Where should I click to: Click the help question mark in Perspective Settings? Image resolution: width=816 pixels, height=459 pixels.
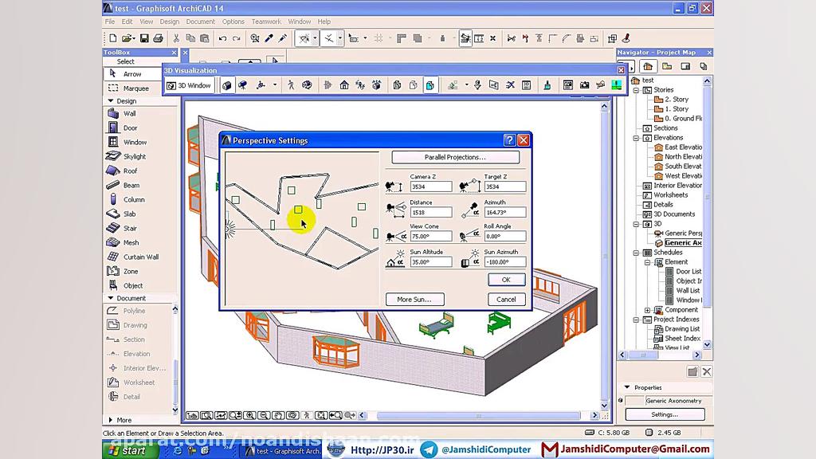(x=509, y=140)
